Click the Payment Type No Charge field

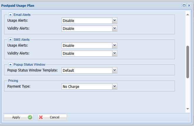pos(87,86)
